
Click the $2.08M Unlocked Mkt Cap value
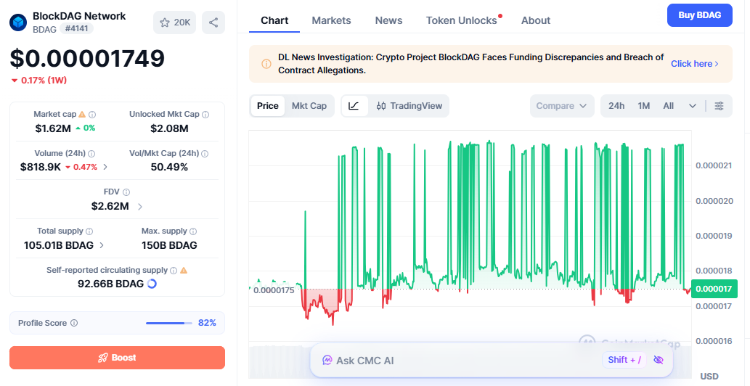coord(169,128)
